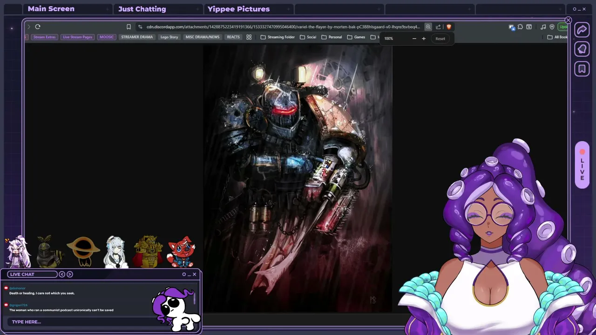Open the MOOSIC bookmark
The height and width of the screenshot is (335, 596).
pos(107,37)
